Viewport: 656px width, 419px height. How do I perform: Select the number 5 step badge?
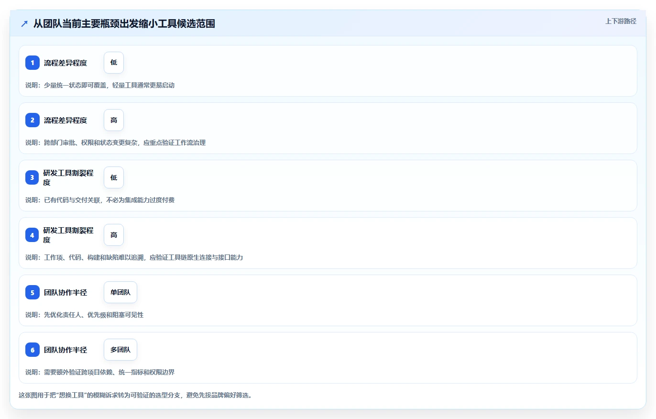click(33, 292)
